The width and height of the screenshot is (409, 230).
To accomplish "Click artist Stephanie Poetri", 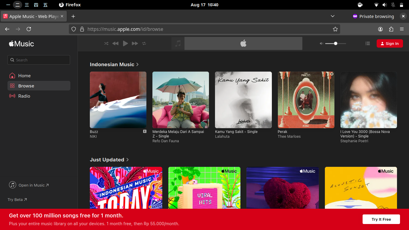I will (354, 141).
